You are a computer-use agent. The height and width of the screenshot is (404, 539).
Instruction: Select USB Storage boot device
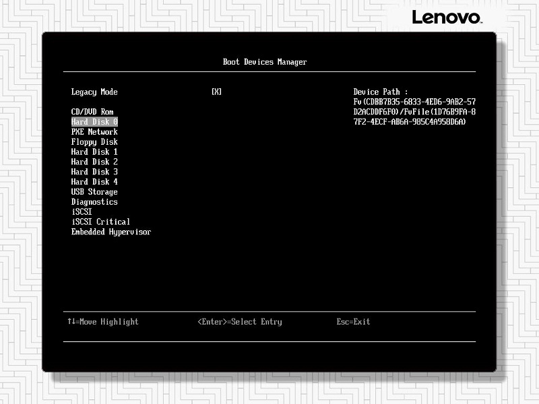[94, 192]
